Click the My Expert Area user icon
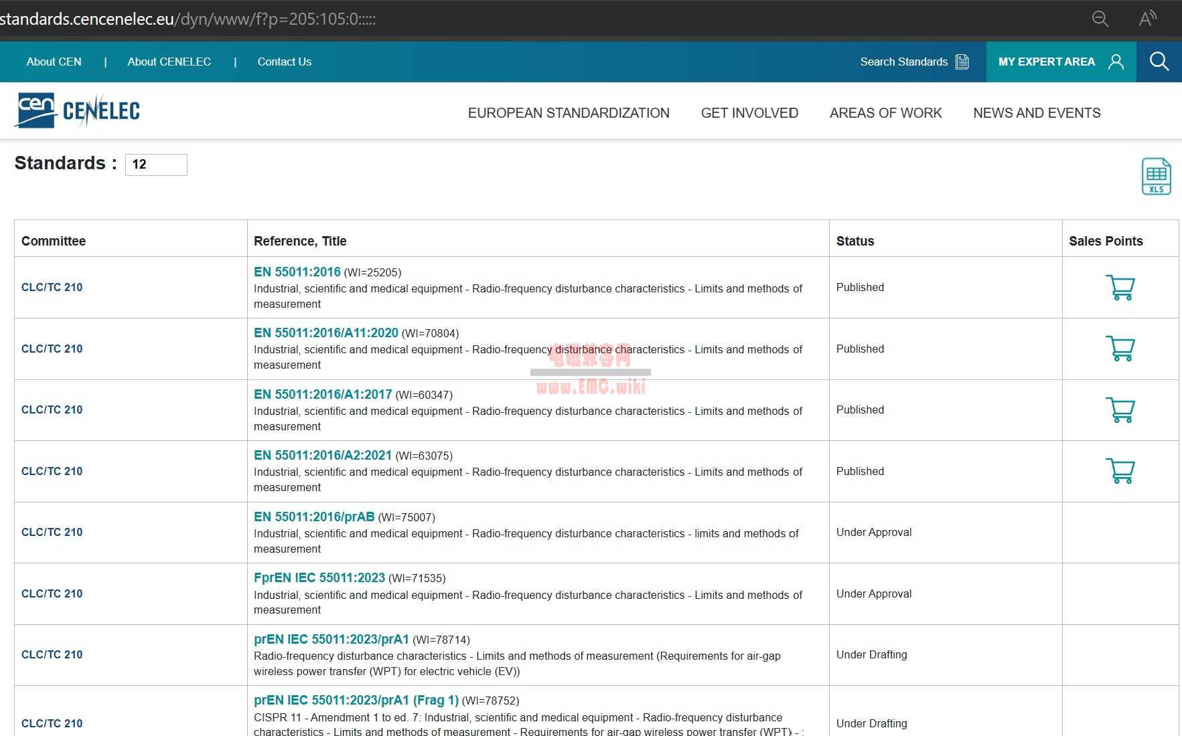1182x736 pixels. click(x=1116, y=62)
